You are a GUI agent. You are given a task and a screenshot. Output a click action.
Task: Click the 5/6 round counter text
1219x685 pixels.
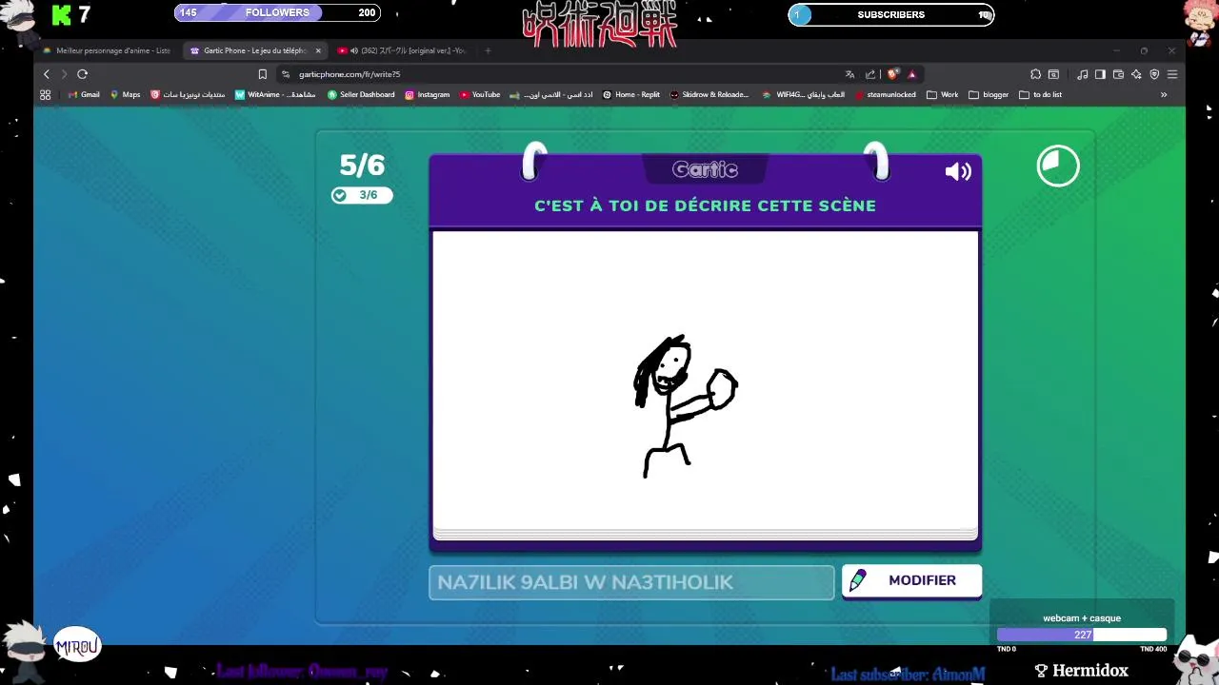click(x=362, y=166)
